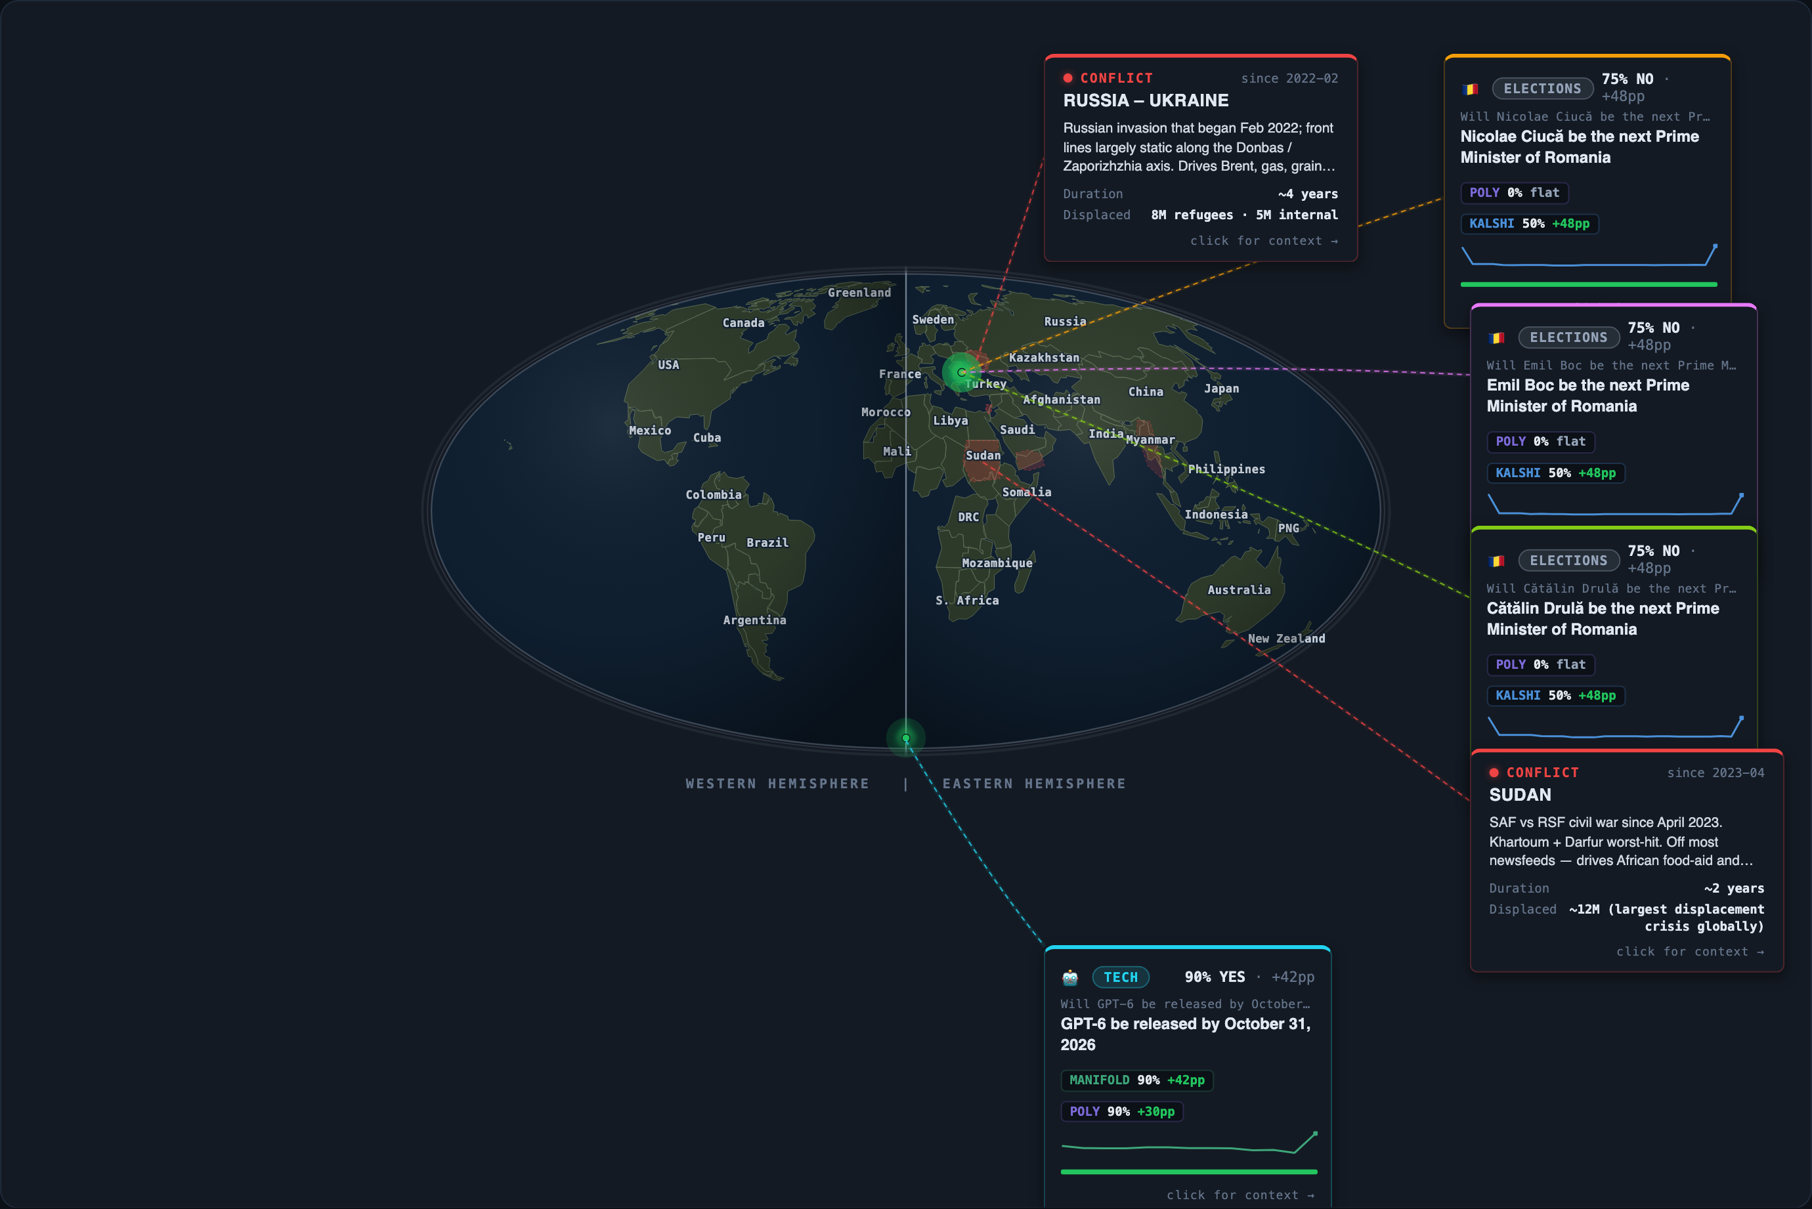Open context link on Russia–Ukraine card
The height and width of the screenshot is (1209, 1812).
pos(1264,241)
